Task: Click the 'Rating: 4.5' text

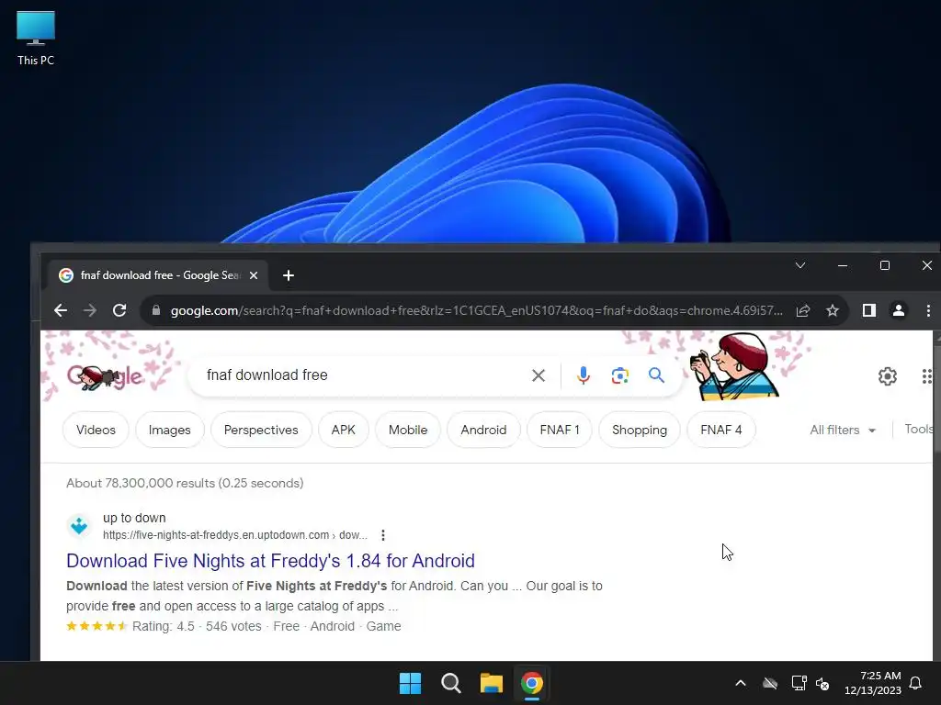Action: 164,626
